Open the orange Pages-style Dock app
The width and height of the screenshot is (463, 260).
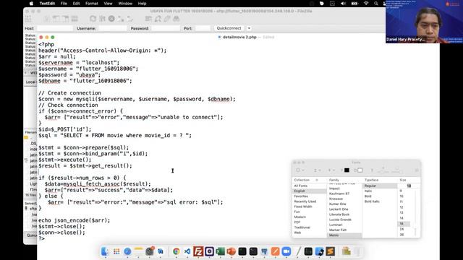275,251
